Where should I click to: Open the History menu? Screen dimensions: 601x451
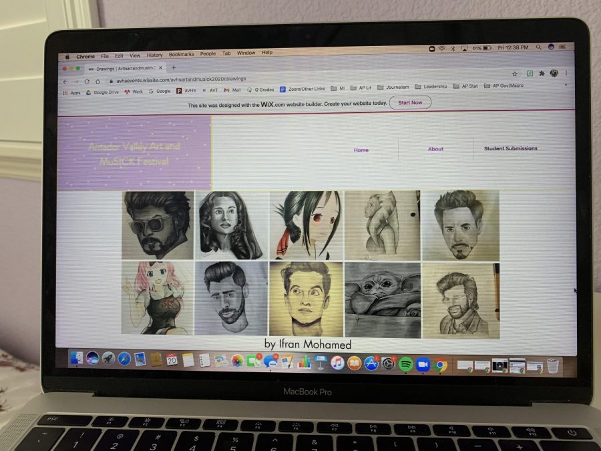pyautogui.click(x=154, y=55)
